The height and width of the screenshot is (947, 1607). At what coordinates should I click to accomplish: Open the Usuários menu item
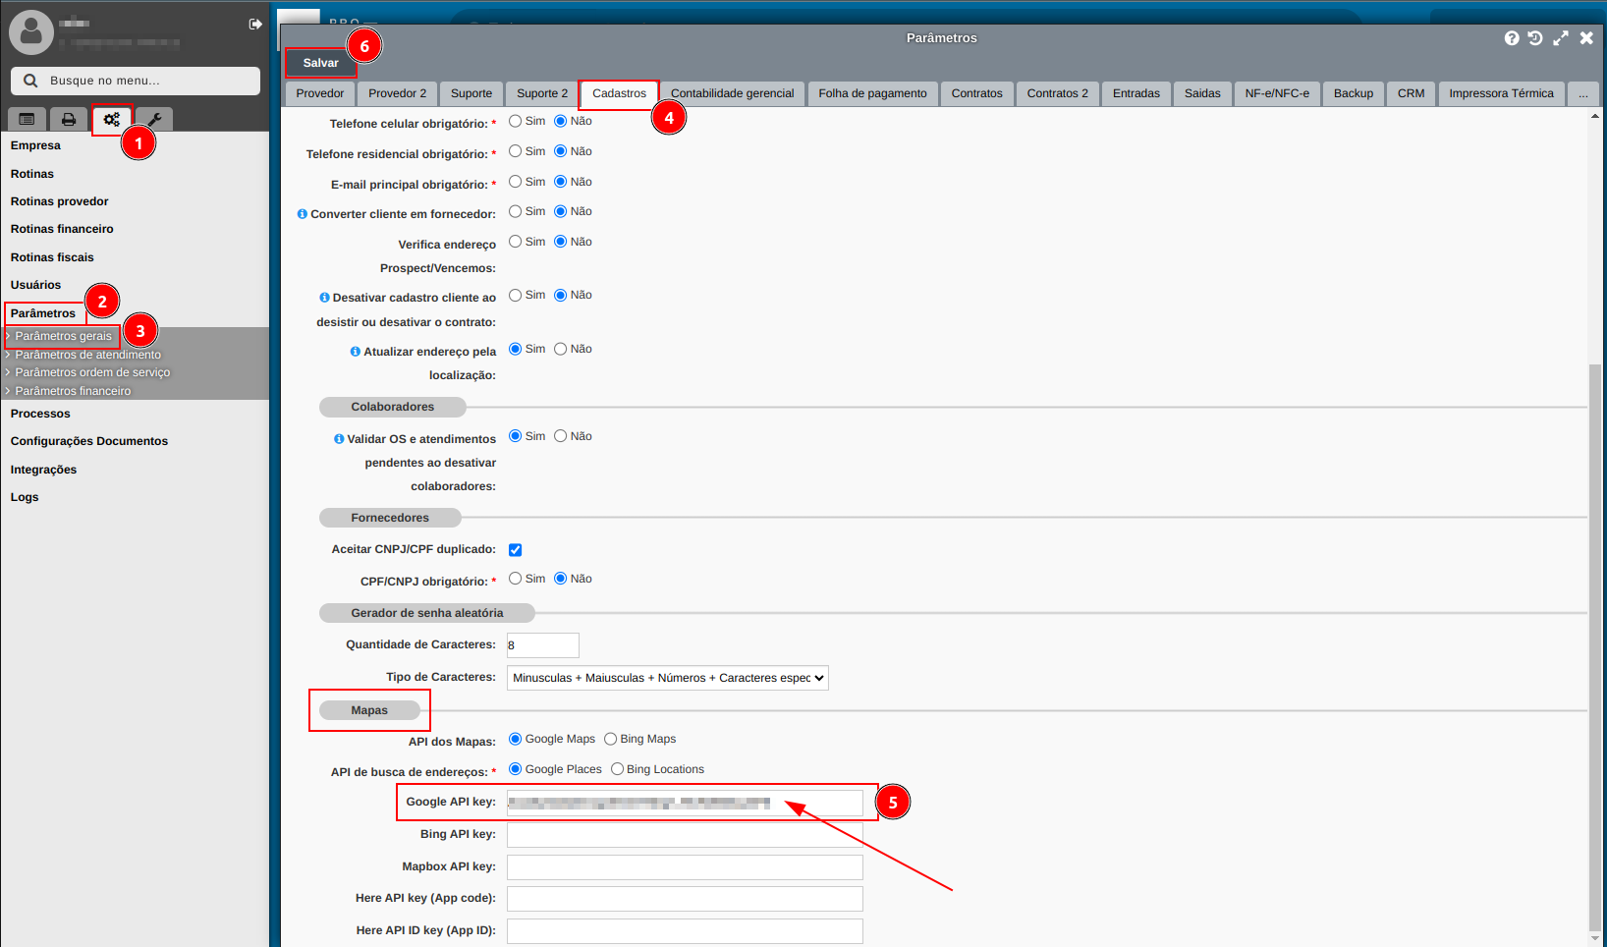[x=35, y=285]
